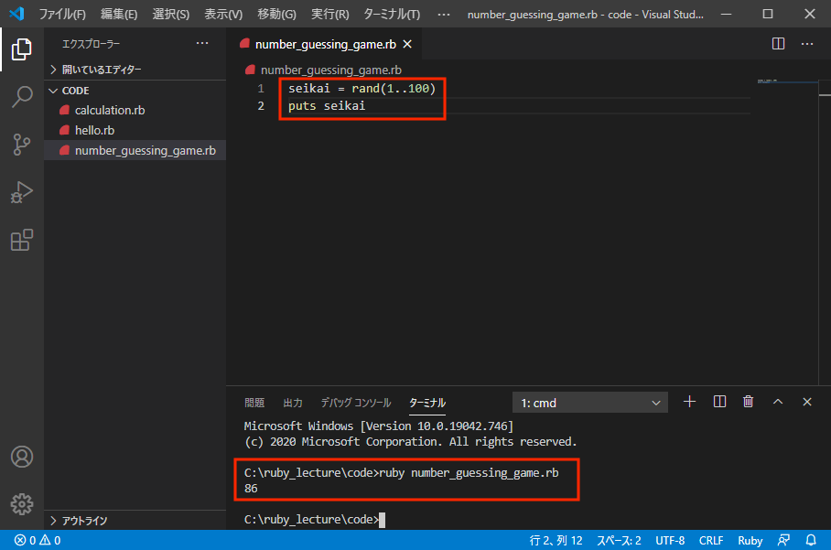Open the Manage gear settings icon
Image resolution: width=831 pixels, height=550 pixels.
pos(22,504)
